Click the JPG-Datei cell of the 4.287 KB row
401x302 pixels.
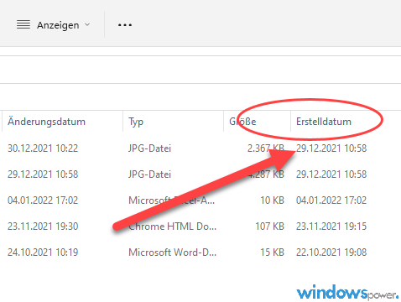(149, 174)
